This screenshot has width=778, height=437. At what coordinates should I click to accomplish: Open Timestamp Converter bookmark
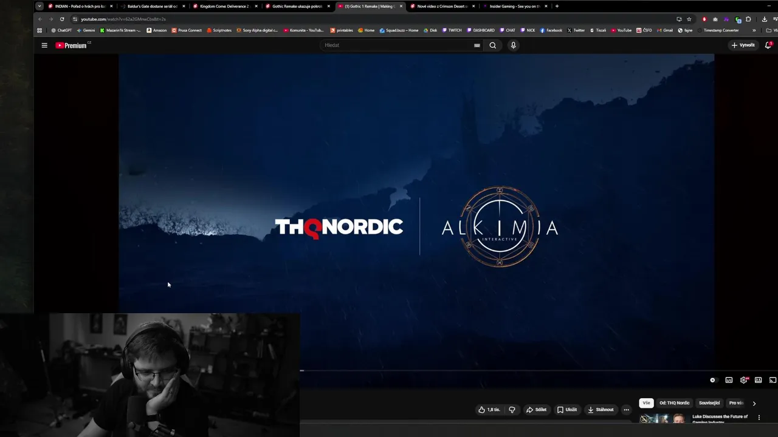(717, 30)
